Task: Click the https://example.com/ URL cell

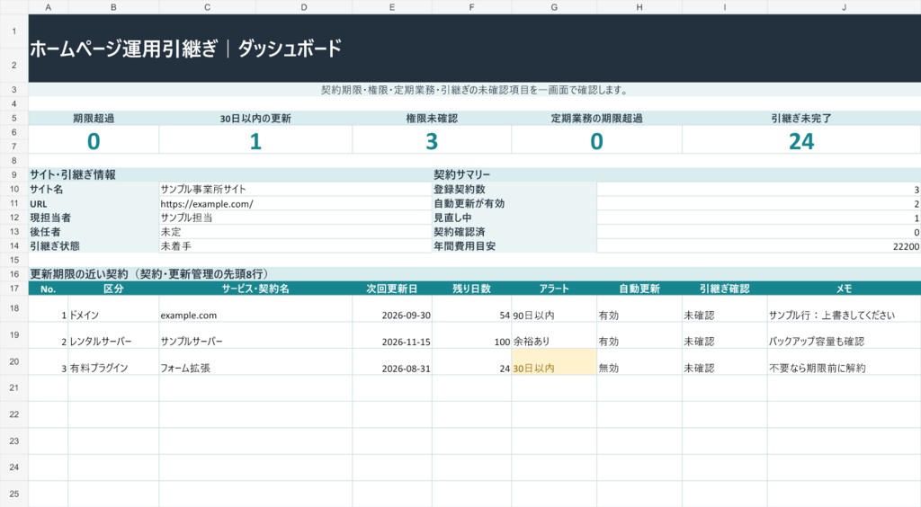Action: point(295,204)
